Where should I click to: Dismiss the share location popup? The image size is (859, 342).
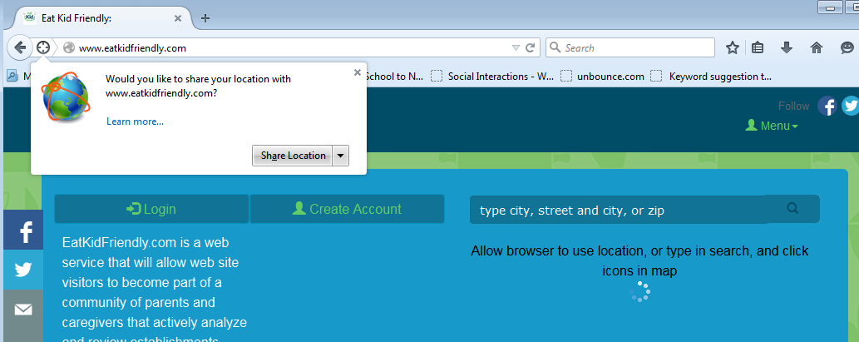pyautogui.click(x=358, y=72)
